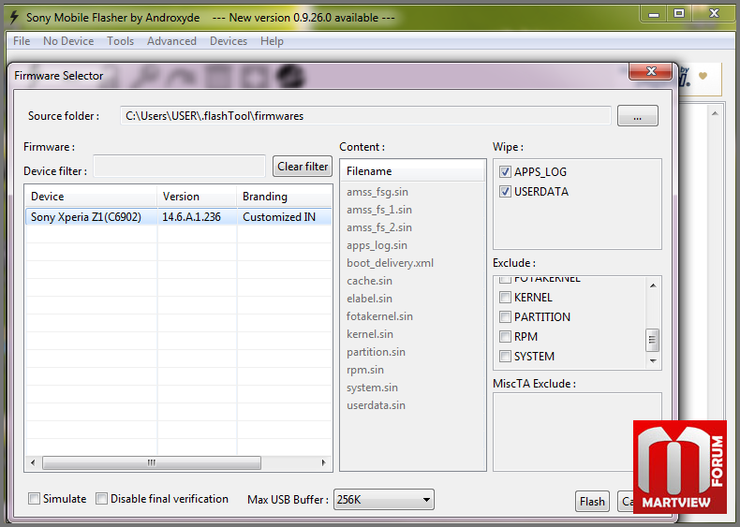Viewport: 740px width, 527px height.
Task: Enable Disable final verification checkbox
Action: click(101, 499)
